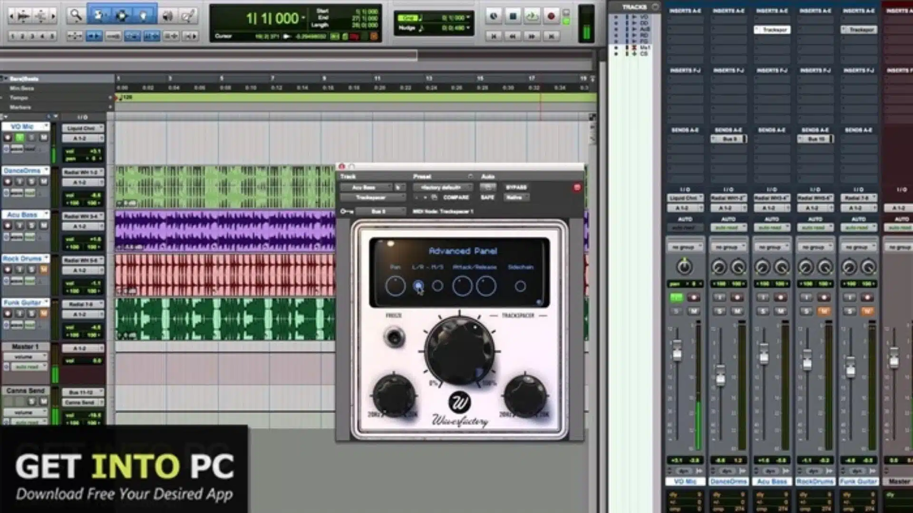Click the Trackspacer insert on Acu Bass mixer channel
The height and width of the screenshot is (513, 913).
tap(772, 30)
